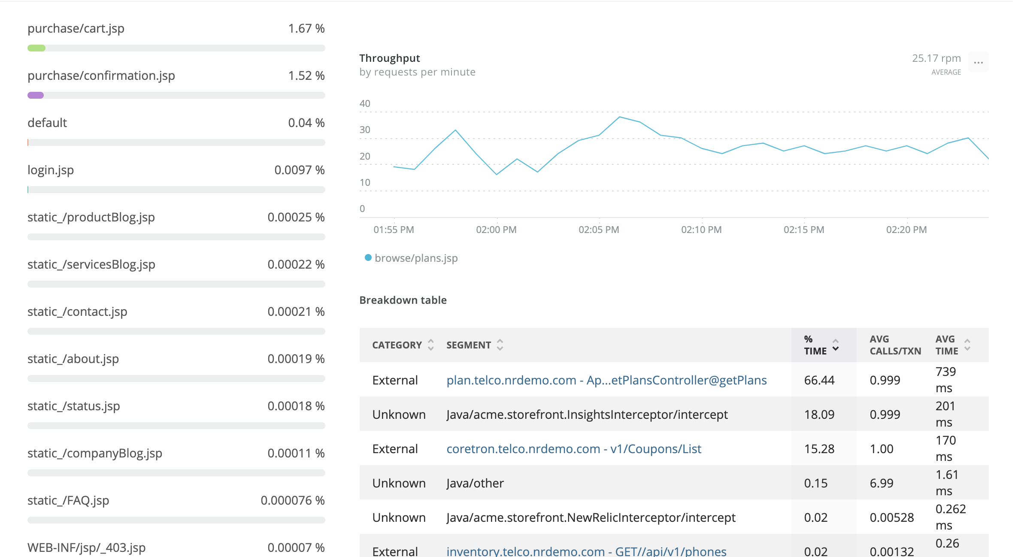Viewport: 1024px width, 557px height.
Task: Open the Throughput chart options ellipsis menu
Action: pyautogui.click(x=978, y=63)
